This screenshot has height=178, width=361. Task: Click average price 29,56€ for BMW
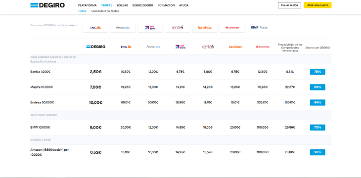[x=290, y=128]
